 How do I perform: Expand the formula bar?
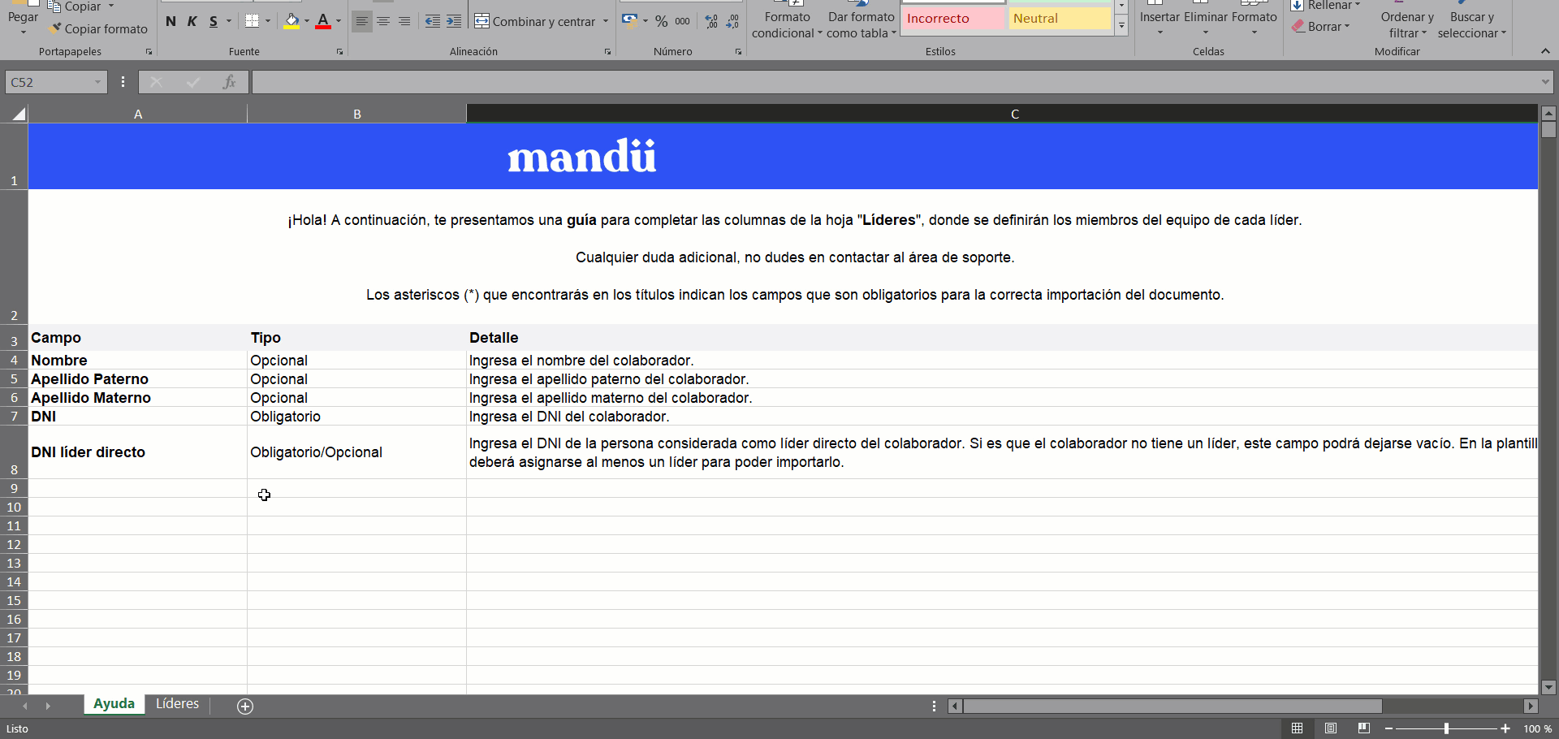(x=1545, y=82)
